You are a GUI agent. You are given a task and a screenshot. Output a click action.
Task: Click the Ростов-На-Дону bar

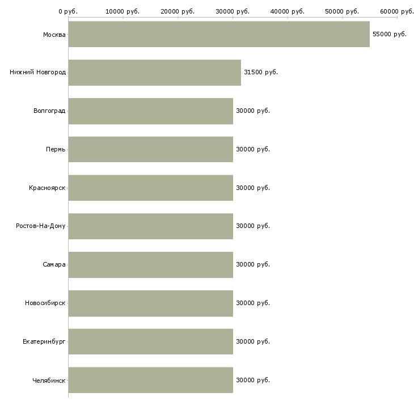(x=150, y=226)
